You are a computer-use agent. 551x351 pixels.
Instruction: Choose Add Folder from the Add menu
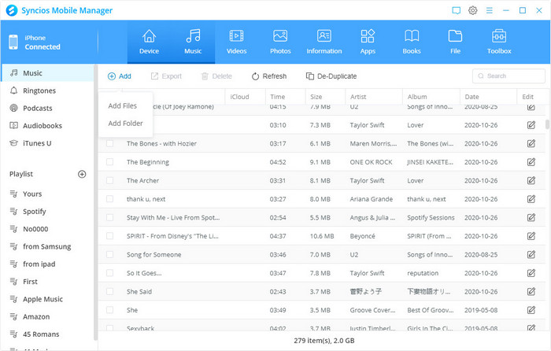coord(125,124)
